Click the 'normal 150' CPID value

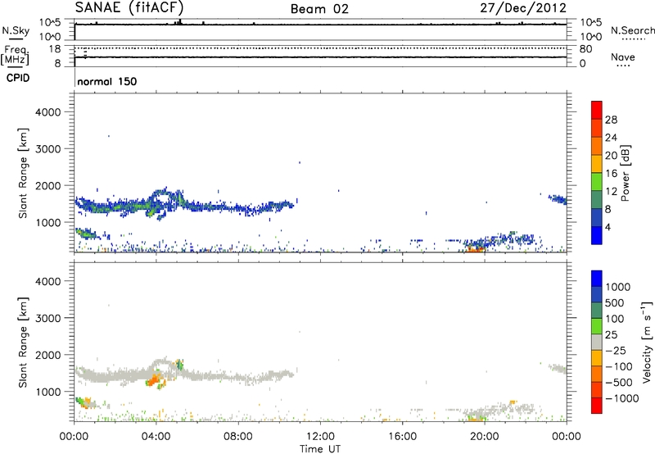(107, 81)
